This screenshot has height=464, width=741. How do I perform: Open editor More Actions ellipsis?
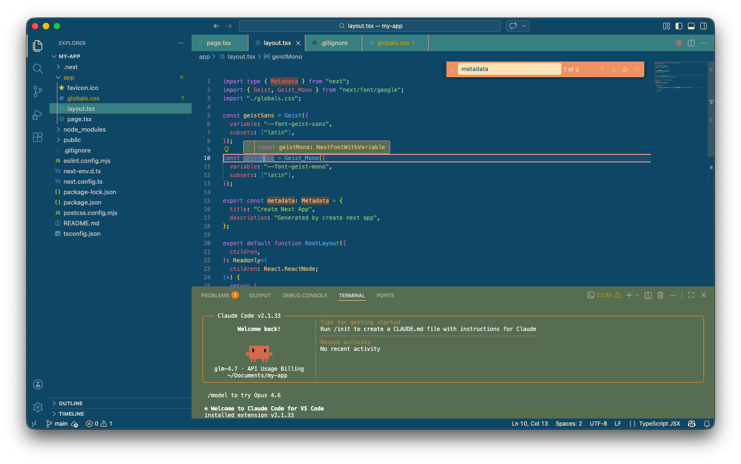click(704, 43)
